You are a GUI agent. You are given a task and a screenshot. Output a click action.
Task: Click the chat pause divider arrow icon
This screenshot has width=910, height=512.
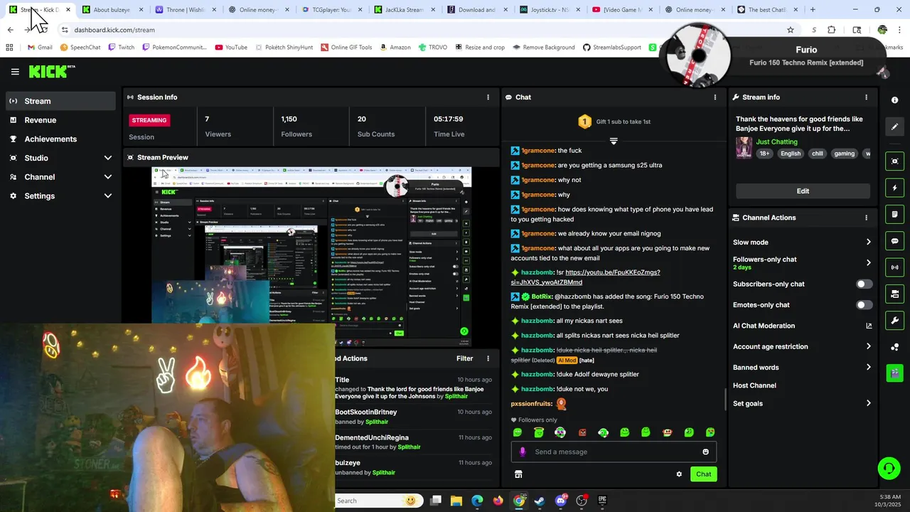(614, 141)
